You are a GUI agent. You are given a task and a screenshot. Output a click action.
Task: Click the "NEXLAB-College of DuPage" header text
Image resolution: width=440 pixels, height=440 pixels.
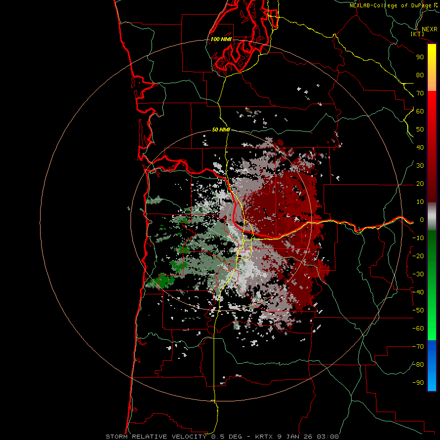(x=390, y=5)
